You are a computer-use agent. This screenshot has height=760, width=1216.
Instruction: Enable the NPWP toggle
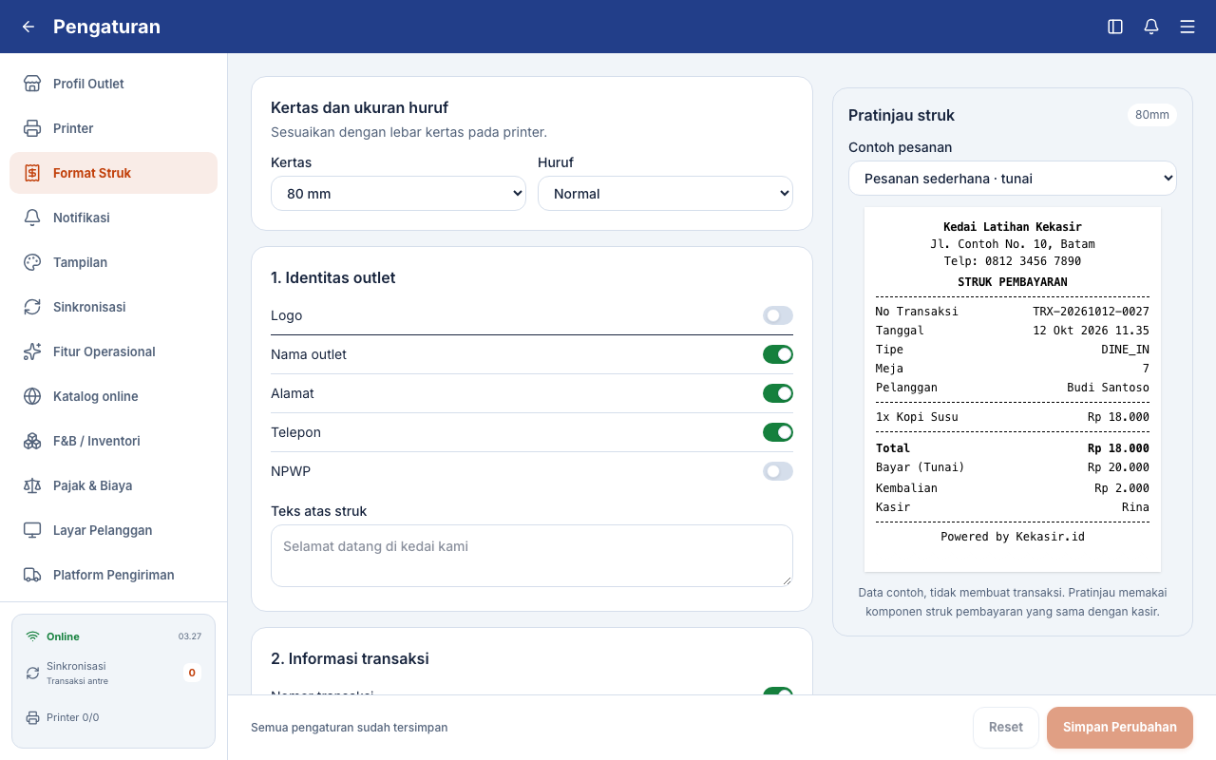point(778,471)
